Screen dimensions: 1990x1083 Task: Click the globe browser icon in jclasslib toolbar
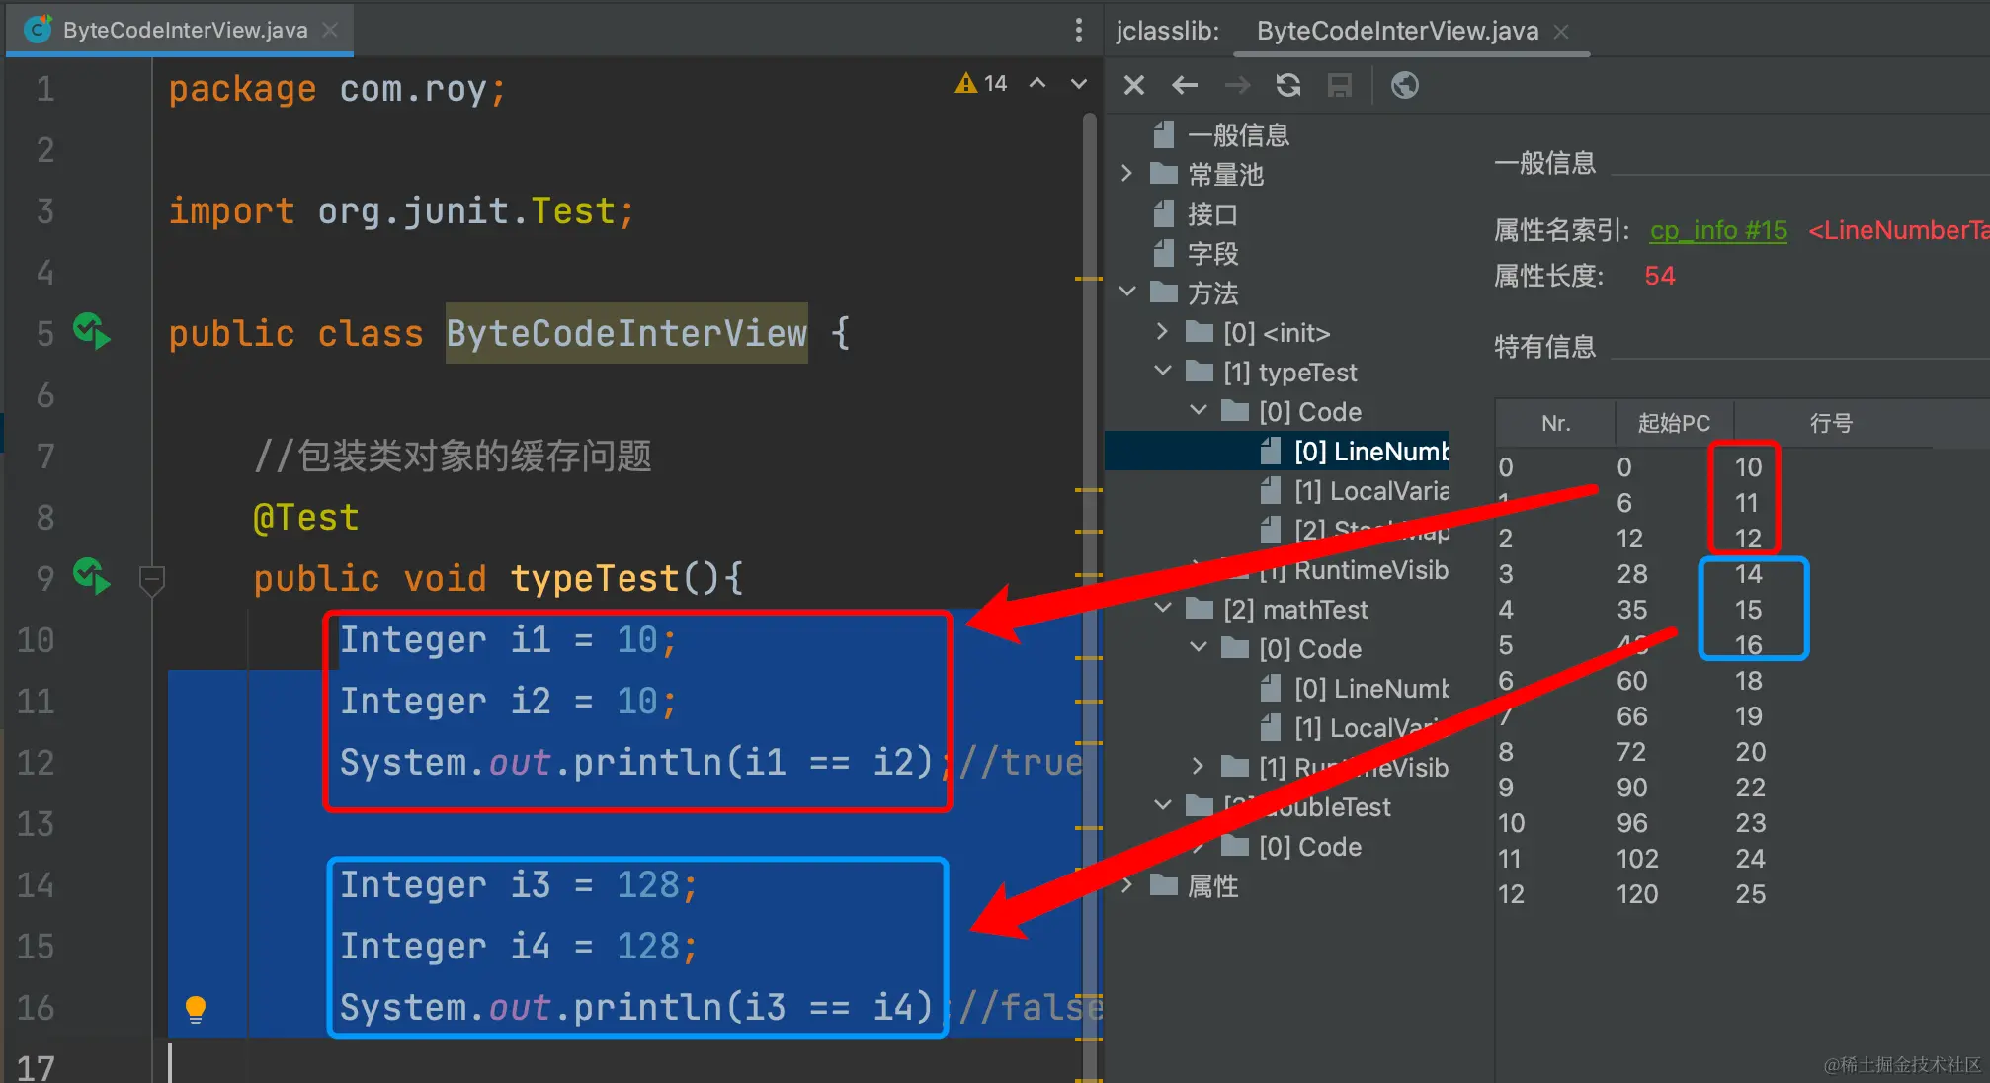point(1404,86)
